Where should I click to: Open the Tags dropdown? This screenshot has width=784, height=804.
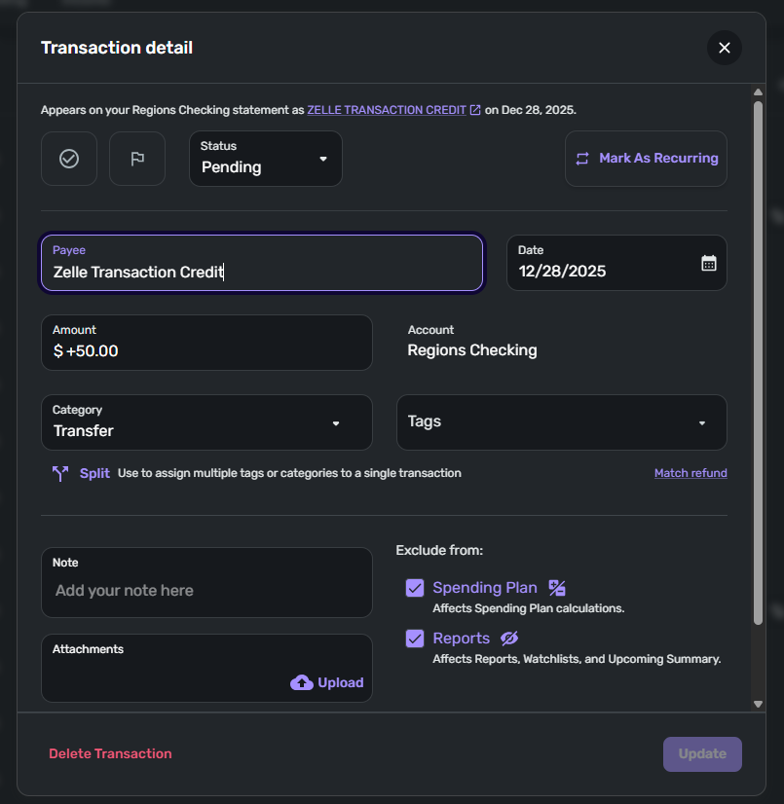[x=561, y=422]
